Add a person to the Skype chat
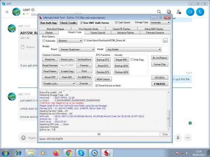Viewport: 210px width, 157px height. tap(179, 12)
